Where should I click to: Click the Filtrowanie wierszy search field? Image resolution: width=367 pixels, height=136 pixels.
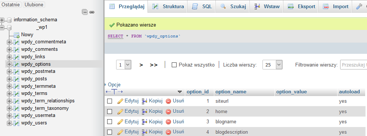(x=353, y=65)
